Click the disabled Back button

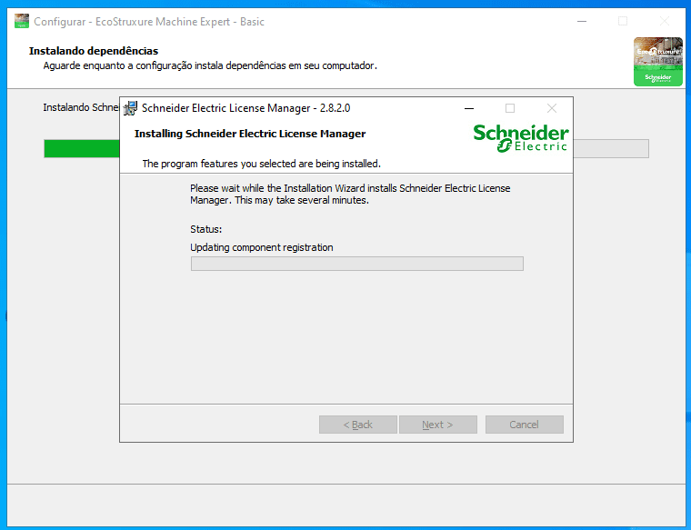coord(358,425)
